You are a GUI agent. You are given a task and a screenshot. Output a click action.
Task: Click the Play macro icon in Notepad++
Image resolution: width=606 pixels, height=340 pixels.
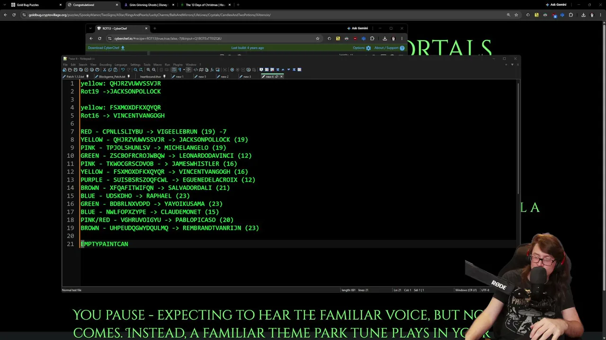[x=243, y=69]
